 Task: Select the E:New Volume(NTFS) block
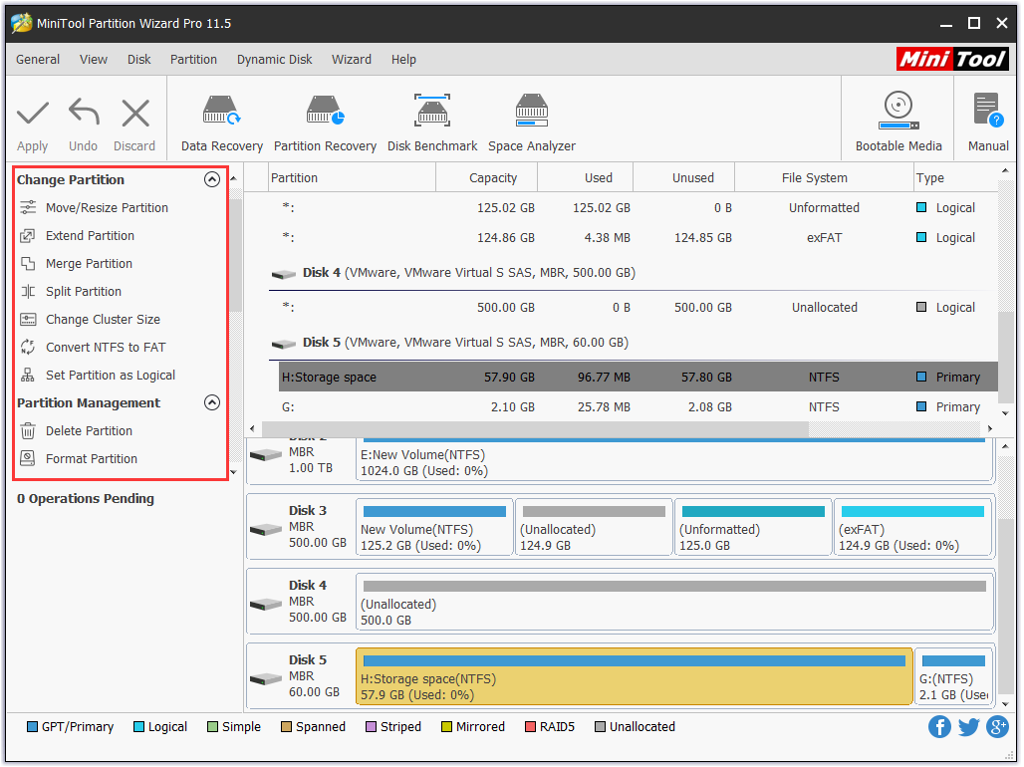[674, 460]
